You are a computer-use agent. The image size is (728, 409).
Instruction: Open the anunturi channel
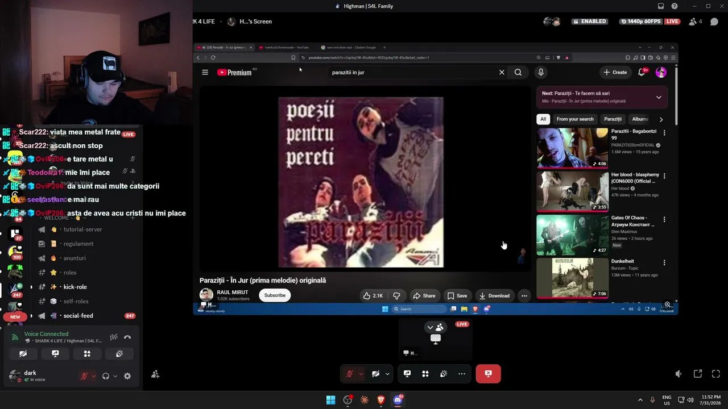[x=74, y=258]
